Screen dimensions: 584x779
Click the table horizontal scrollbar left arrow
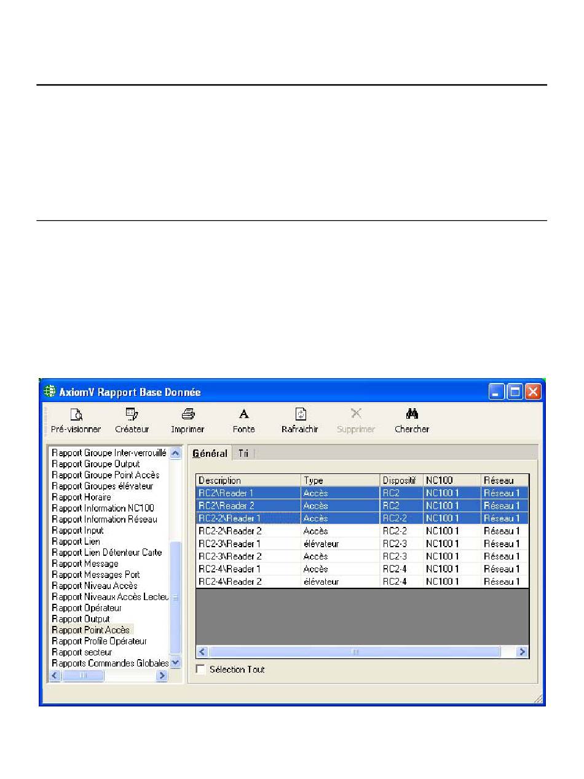tap(202, 651)
